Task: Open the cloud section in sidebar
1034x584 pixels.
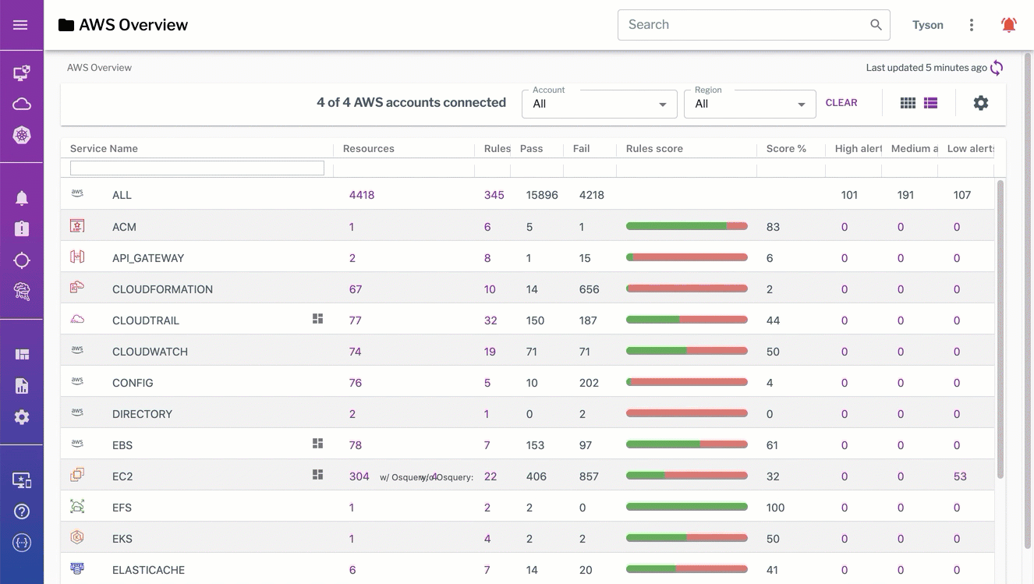Action: click(22, 104)
